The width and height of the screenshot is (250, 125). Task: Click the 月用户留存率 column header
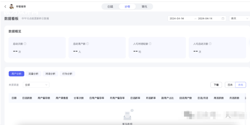(x=117, y=98)
